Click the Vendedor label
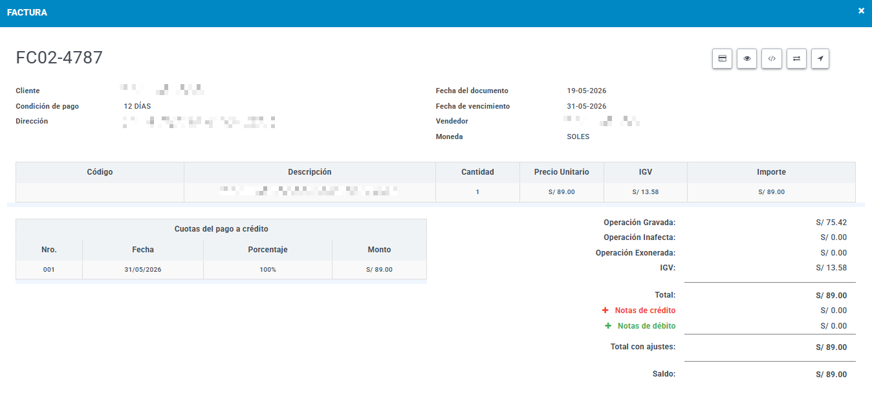 point(452,121)
